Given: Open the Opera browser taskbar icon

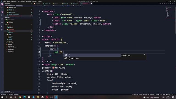Looking at the screenshot, I should pyautogui.click(x=47, y=97).
